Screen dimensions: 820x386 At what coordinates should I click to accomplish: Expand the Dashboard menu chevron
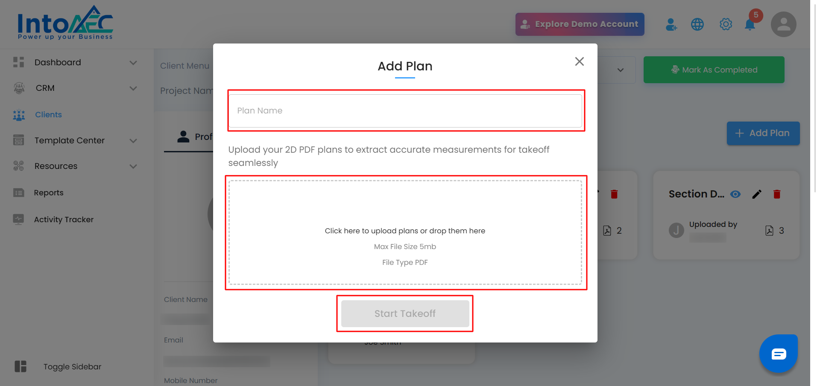click(133, 63)
